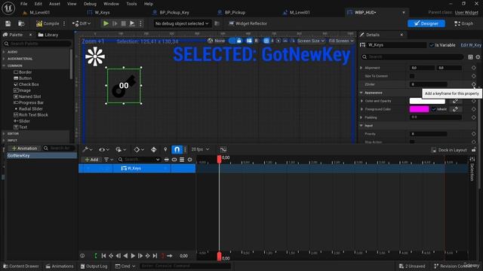The width and height of the screenshot is (483, 271).
Task: Jump to the start of the animation
Action: pos(104,256)
